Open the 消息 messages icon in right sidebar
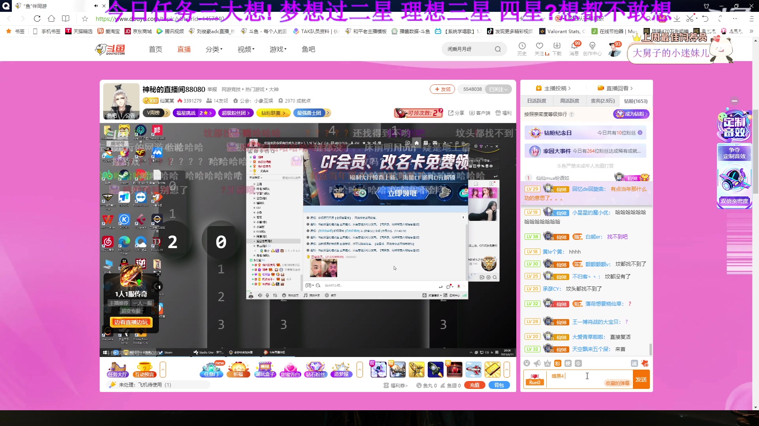Image resolution: width=759 pixels, height=426 pixels. point(574,49)
